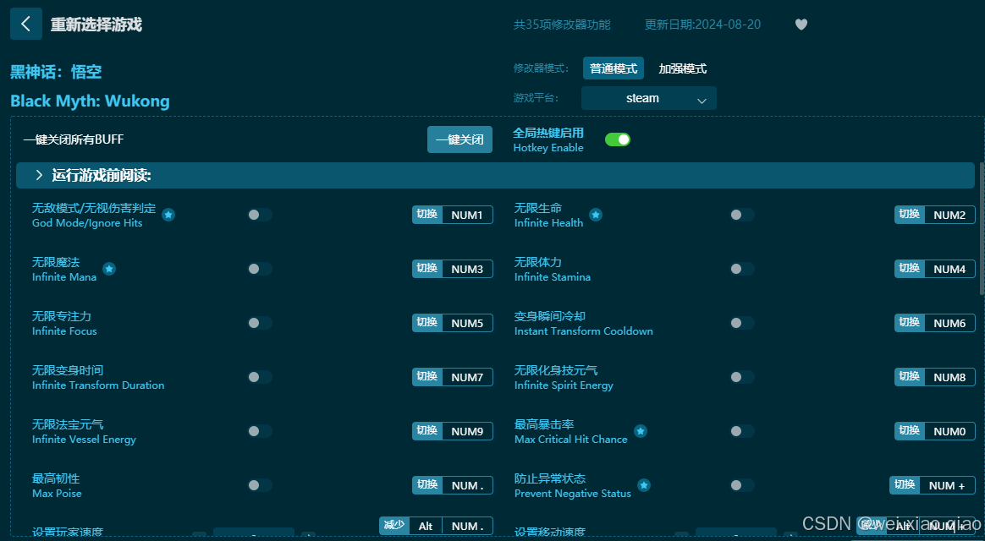Click 共35项修改器功能 text
Image resolution: width=985 pixels, height=541 pixels.
[562, 25]
